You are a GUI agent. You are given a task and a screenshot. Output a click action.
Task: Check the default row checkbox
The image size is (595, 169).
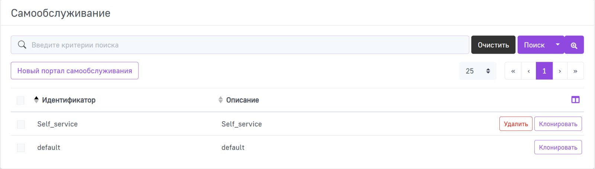21,148
